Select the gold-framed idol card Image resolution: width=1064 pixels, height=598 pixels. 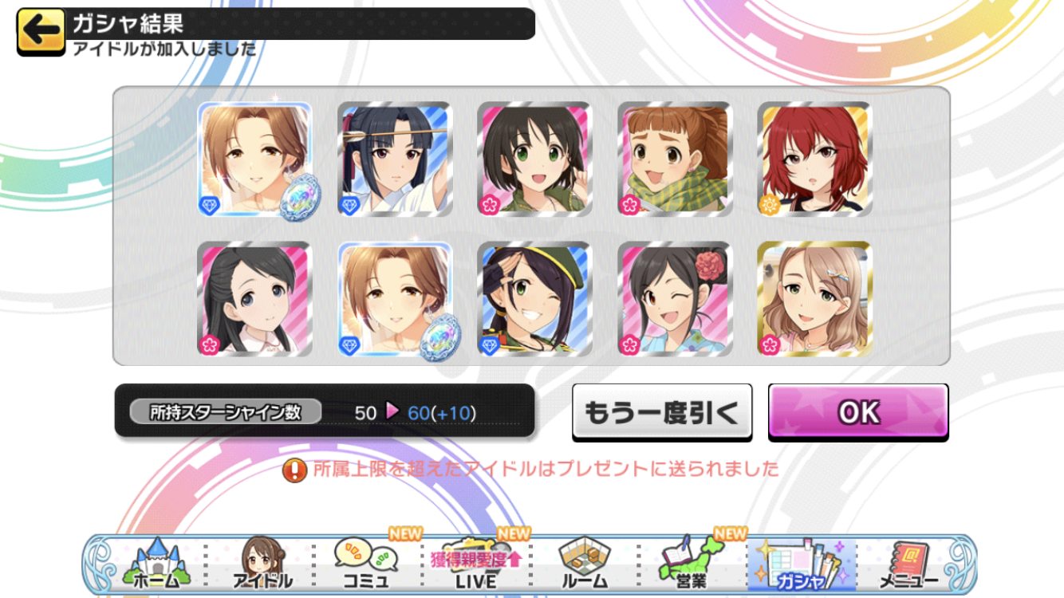814,299
